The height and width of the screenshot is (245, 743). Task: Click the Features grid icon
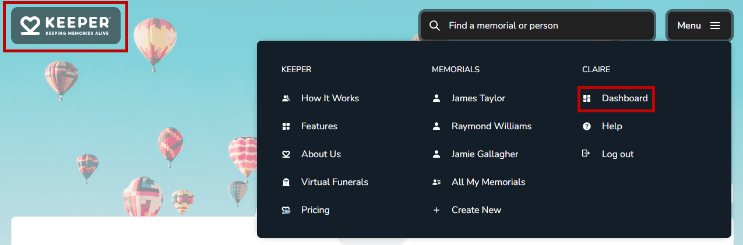[286, 126]
